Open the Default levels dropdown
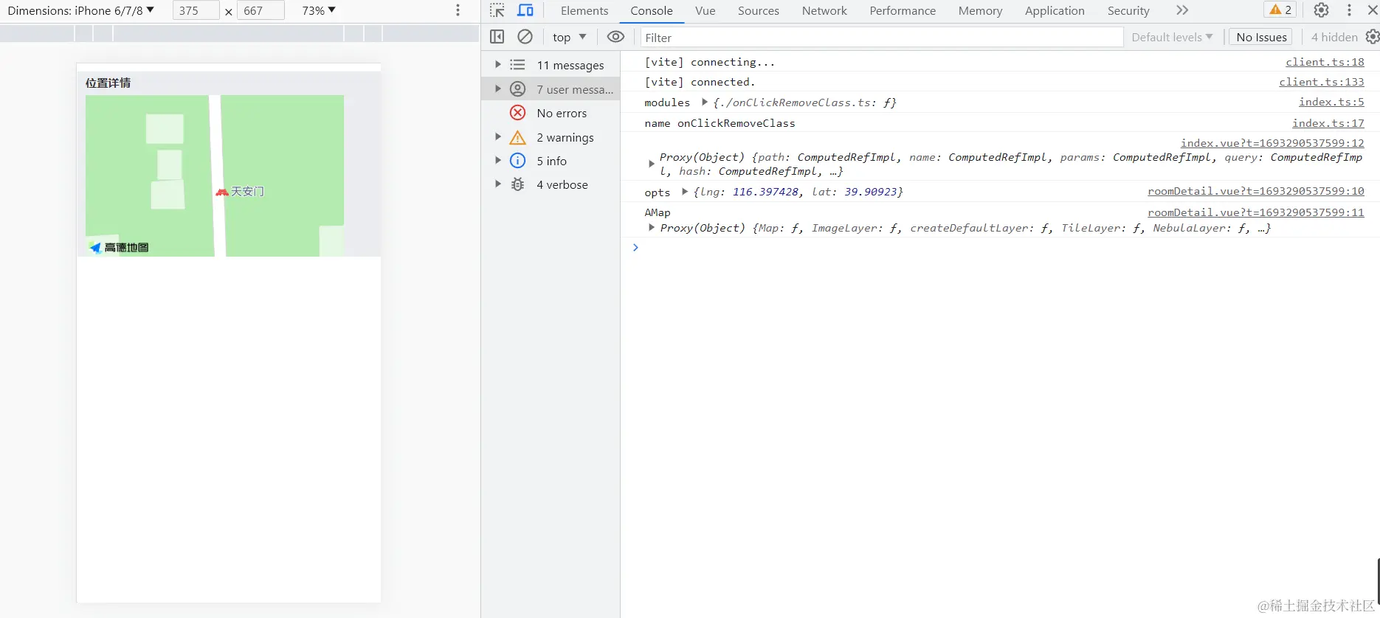The image size is (1380, 618). tap(1172, 37)
